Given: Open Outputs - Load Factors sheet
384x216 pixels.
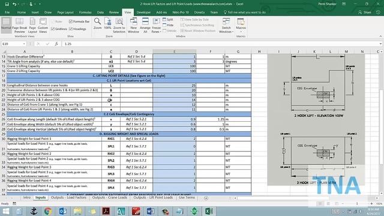Looking at the screenshot, I should (x=68, y=197).
